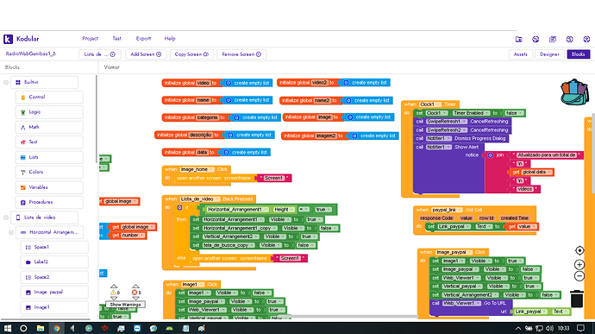
Task: Click the Copy Screen button
Action: click(x=191, y=54)
